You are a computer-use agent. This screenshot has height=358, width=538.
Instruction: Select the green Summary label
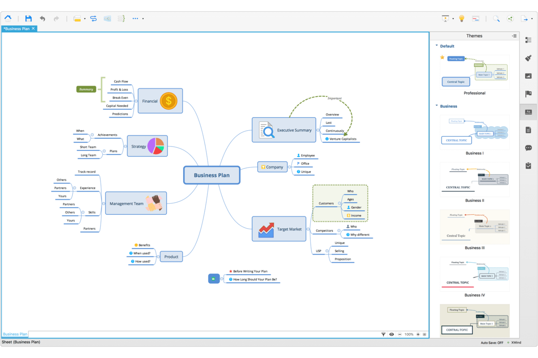click(86, 89)
